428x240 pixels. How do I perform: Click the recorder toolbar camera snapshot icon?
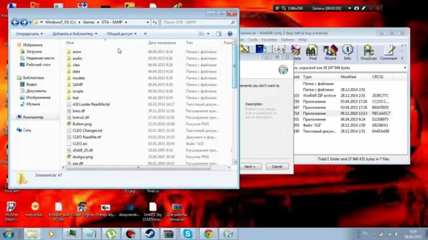pyautogui.click(x=356, y=8)
